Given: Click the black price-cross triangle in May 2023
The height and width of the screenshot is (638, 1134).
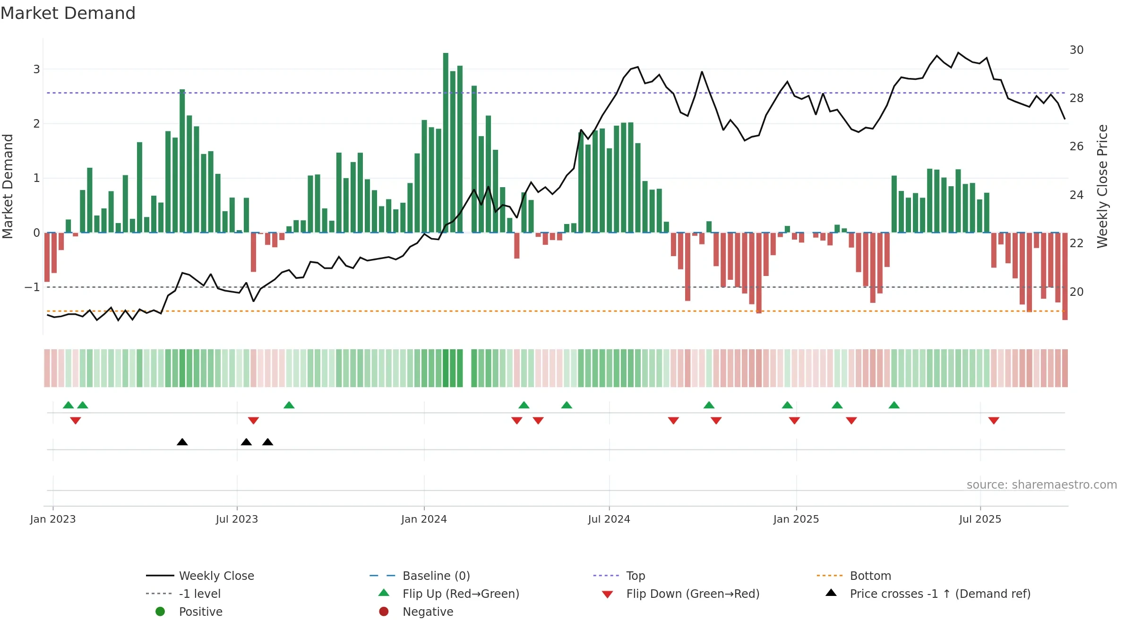Looking at the screenshot, I should [182, 442].
